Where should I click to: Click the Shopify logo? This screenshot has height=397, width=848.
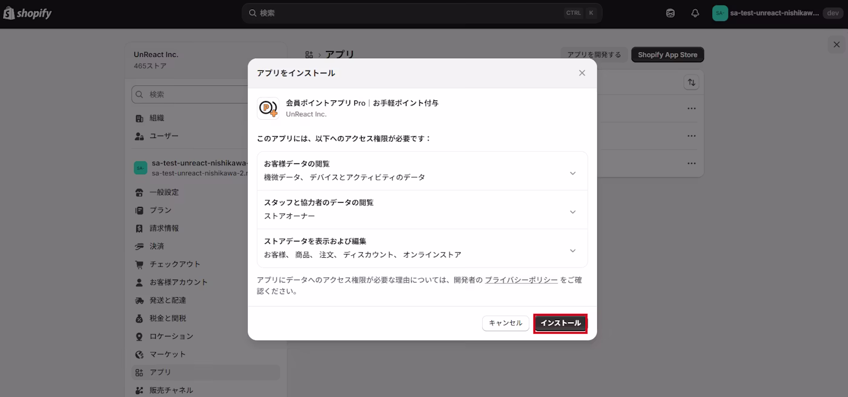[27, 13]
